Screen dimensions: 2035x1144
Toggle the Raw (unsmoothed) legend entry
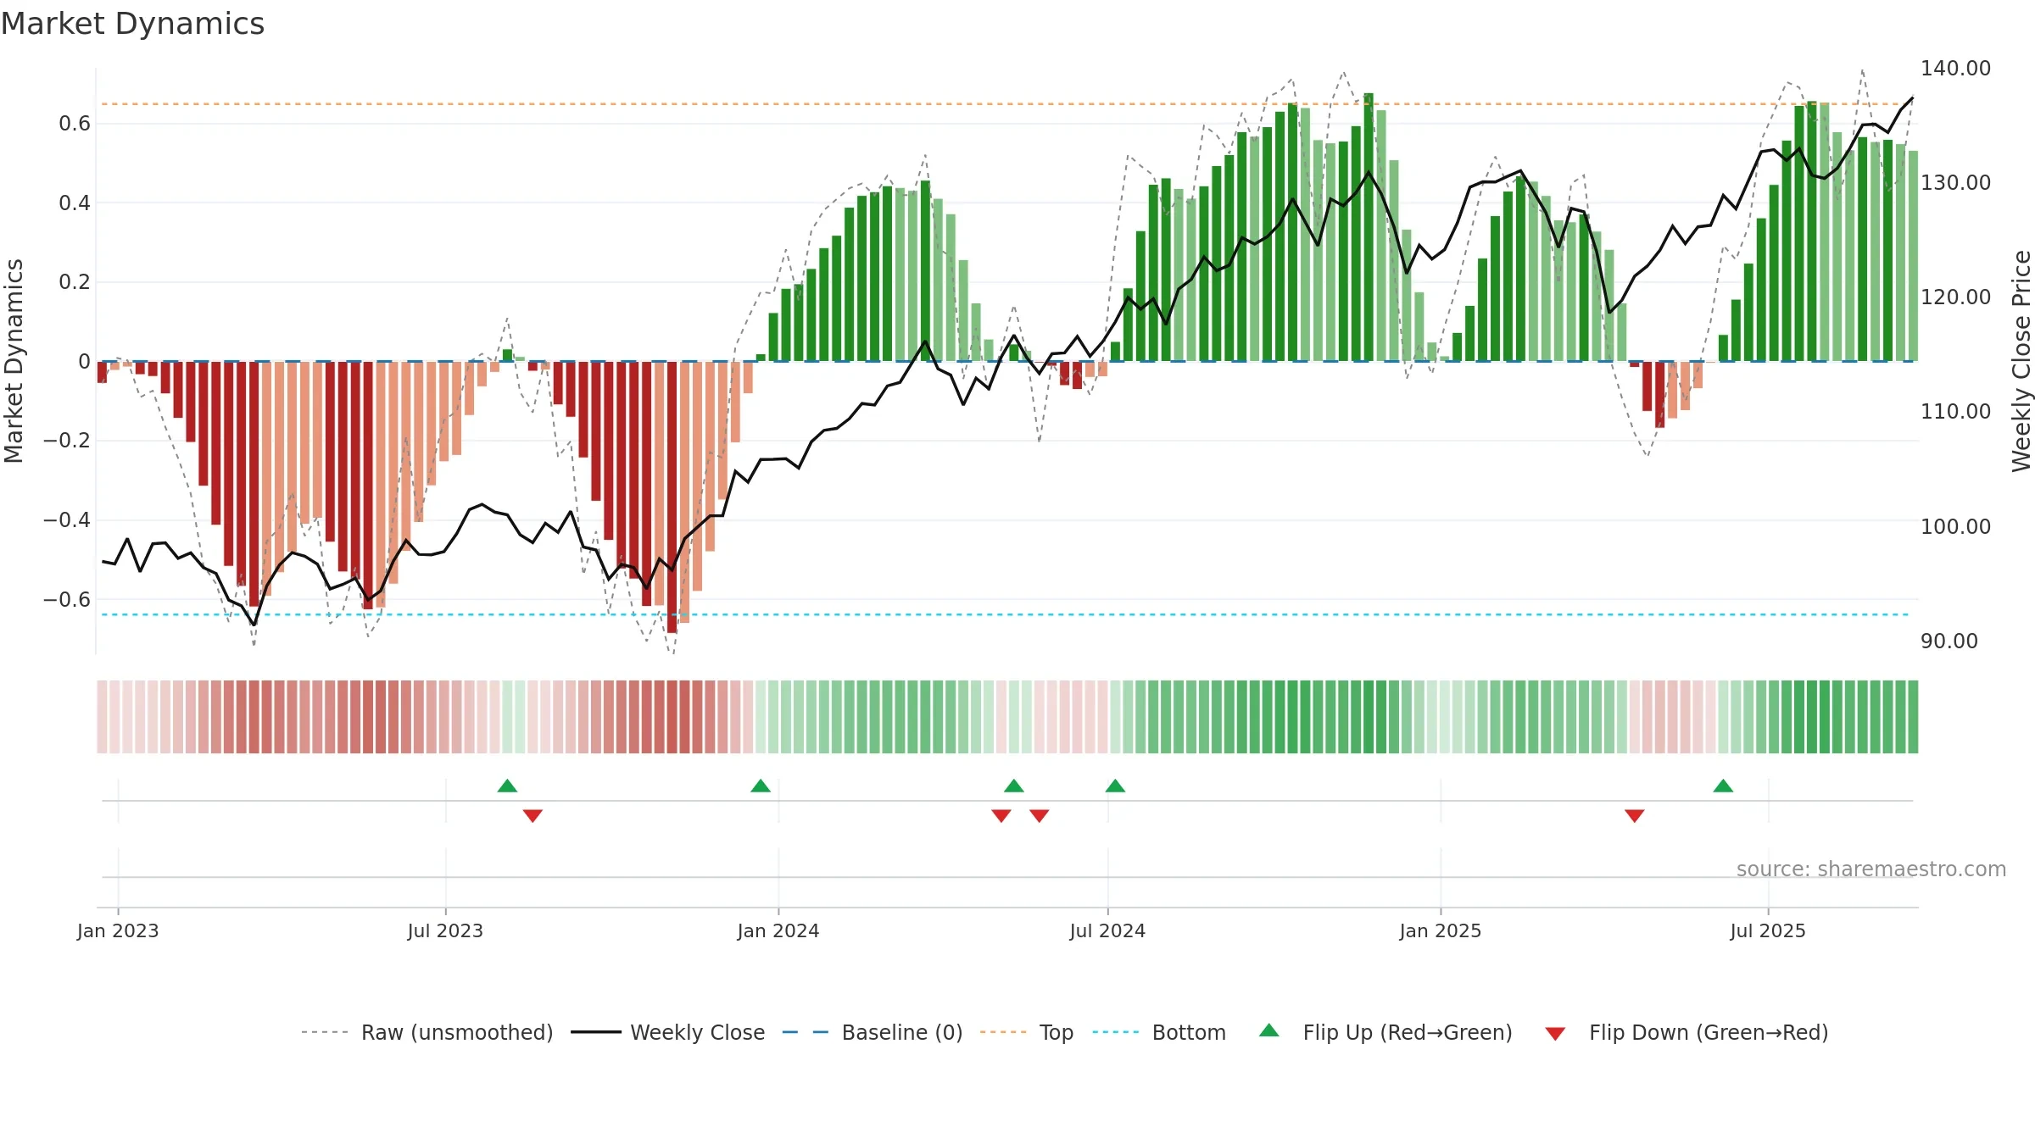(457, 1032)
